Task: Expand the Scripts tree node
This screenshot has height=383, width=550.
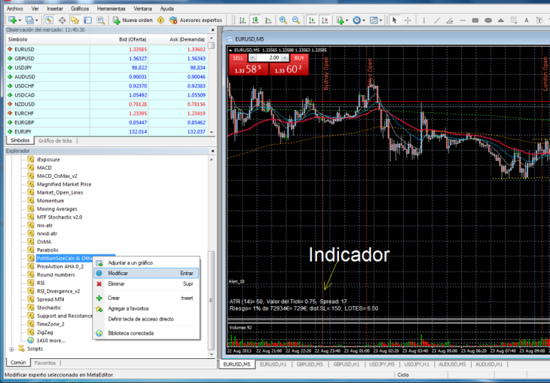Action: [12, 349]
